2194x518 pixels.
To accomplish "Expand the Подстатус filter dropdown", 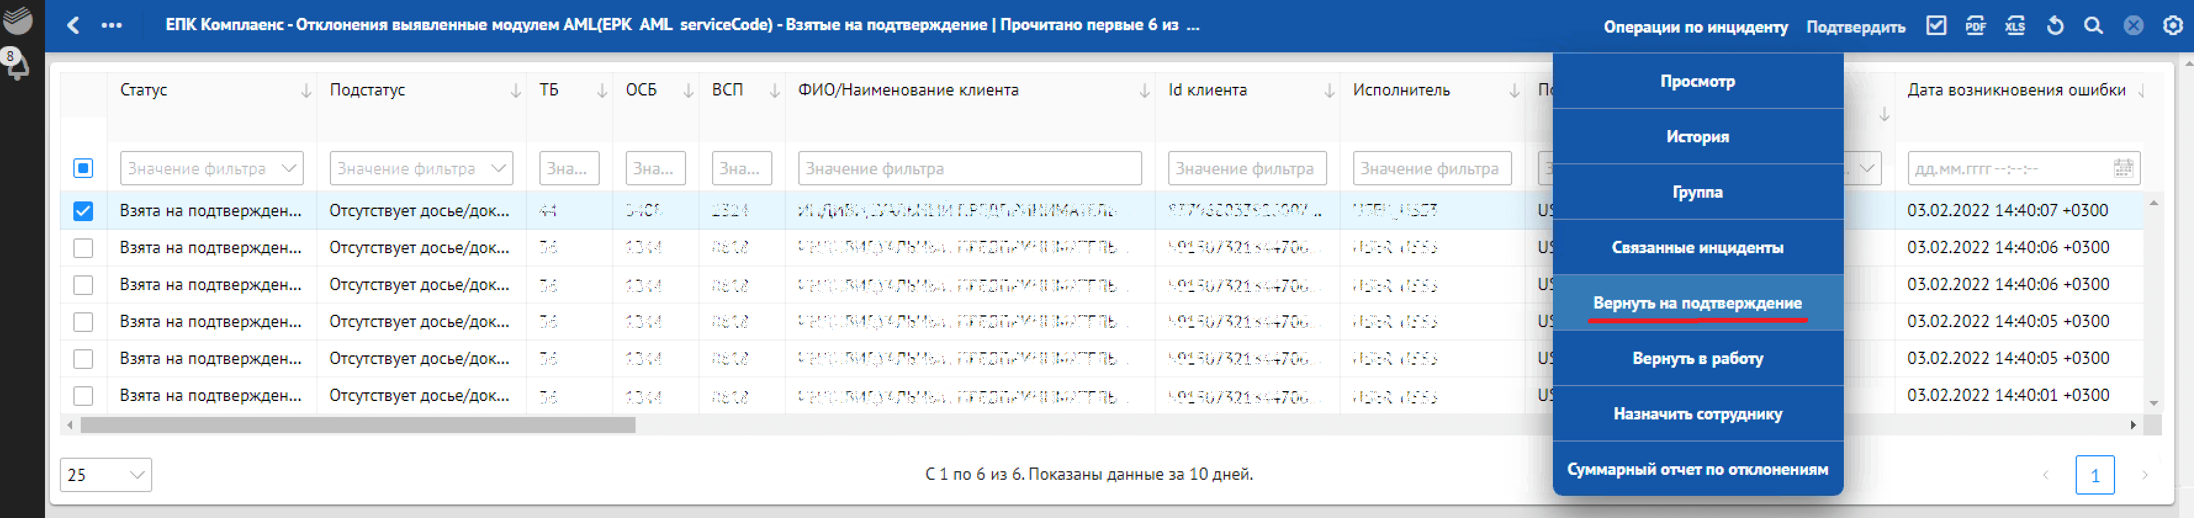I will tap(498, 168).
